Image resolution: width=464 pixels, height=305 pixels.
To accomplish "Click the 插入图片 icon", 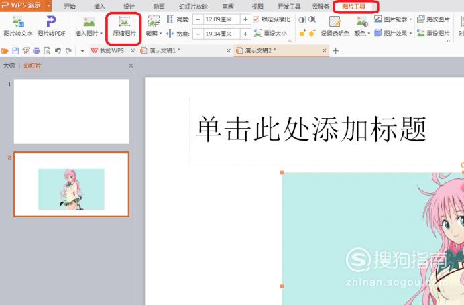I will [89, 22].
